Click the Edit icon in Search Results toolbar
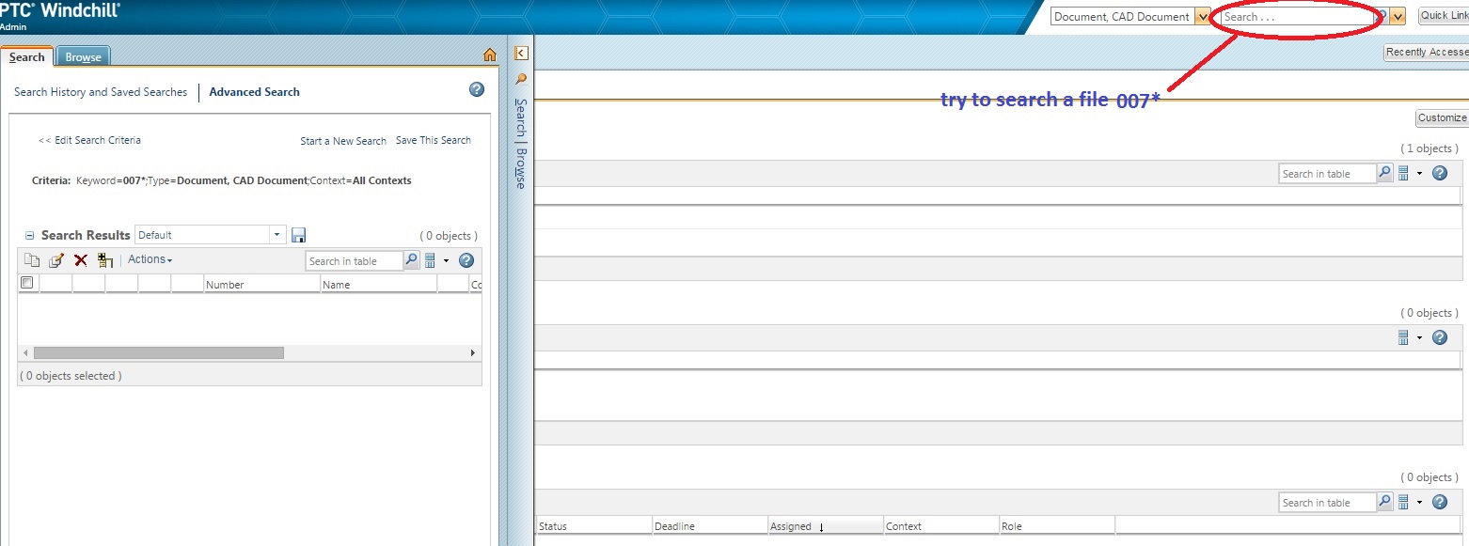Viewport: 1469px width, 546px height. coord(56,260)
